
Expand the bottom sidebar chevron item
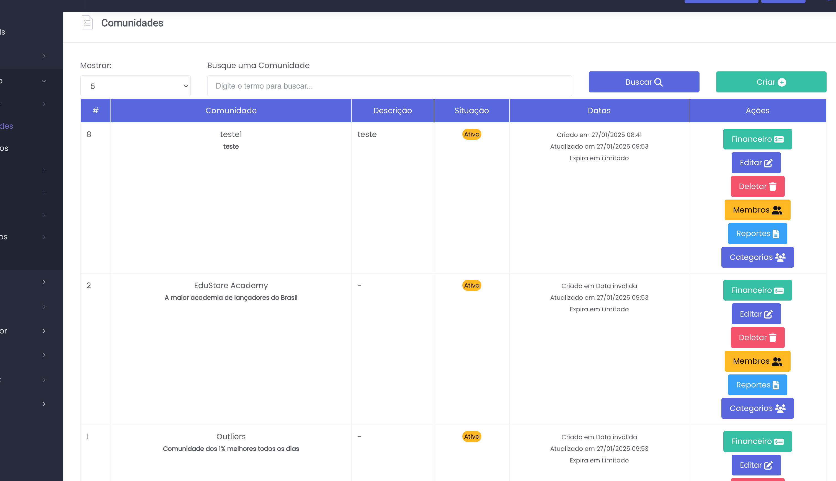[44, 404]
